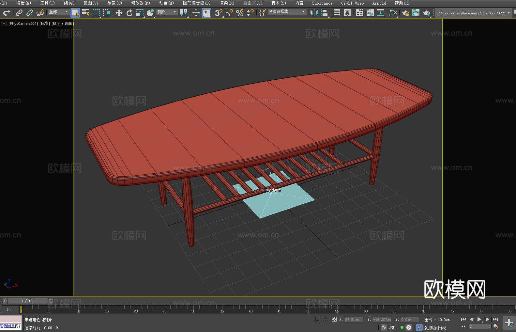Click Bind to Space Warp icon

[40, 13]
